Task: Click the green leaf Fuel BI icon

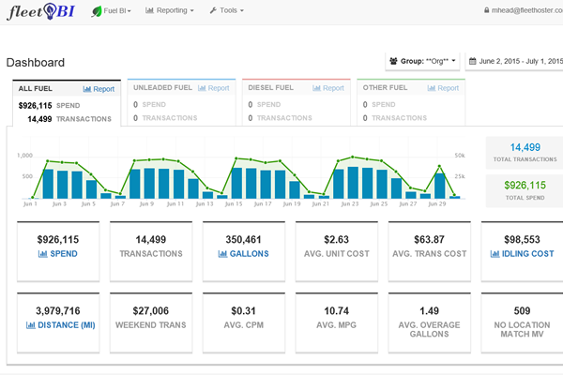Action: pos(97,11)
